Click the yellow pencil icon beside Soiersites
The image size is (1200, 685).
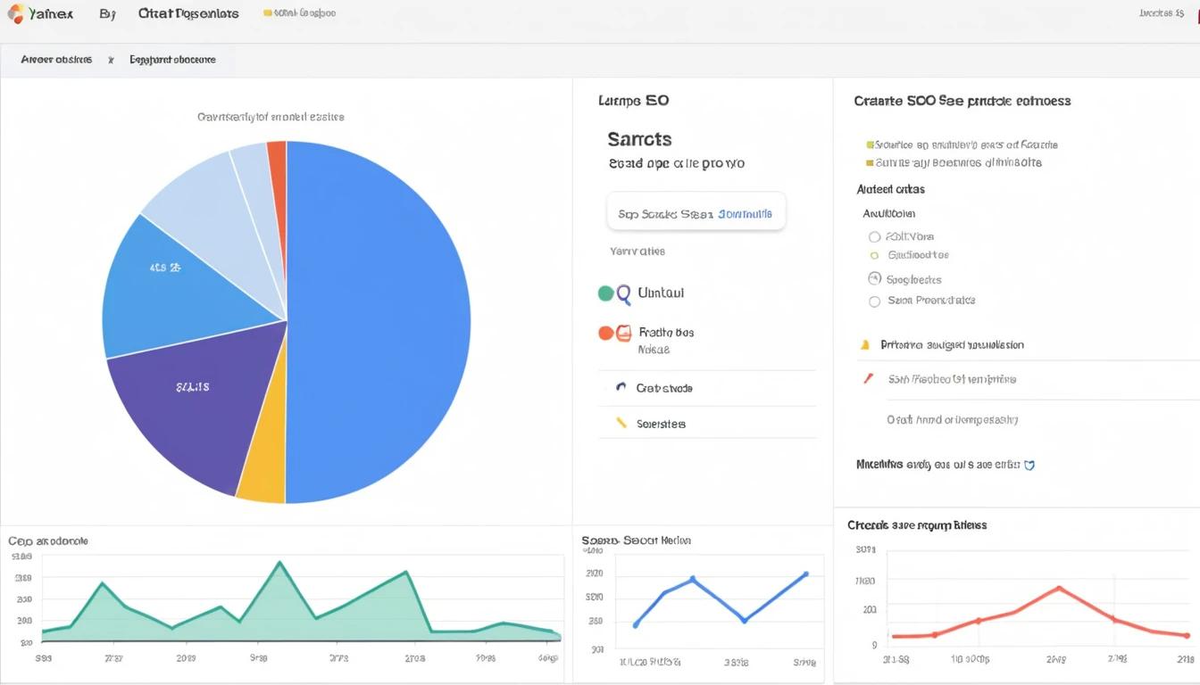click(621, 423)
